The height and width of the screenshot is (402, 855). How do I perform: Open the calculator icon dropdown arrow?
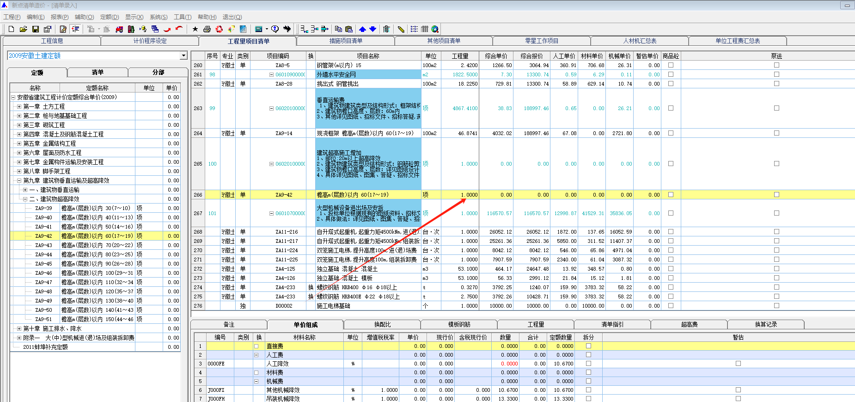tap(267, 29)
